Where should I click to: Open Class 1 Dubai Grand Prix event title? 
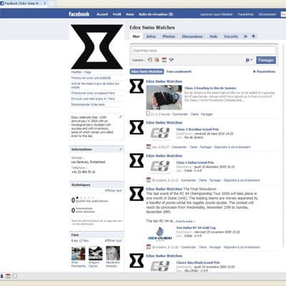(x=195, y=162)
